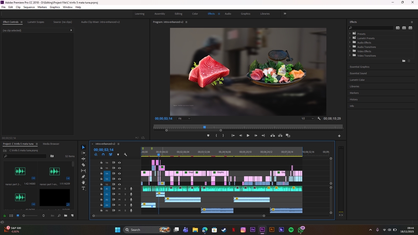Expand the Video Effects folder

pos(350,51)
